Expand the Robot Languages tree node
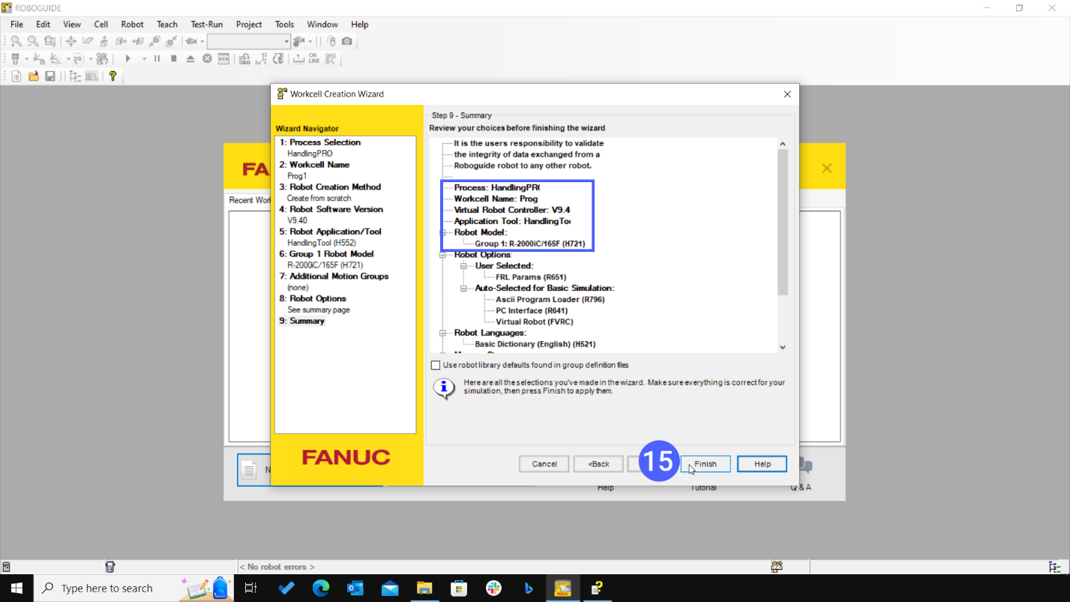The image size is (1070, 602). click(x=442, y=333)
